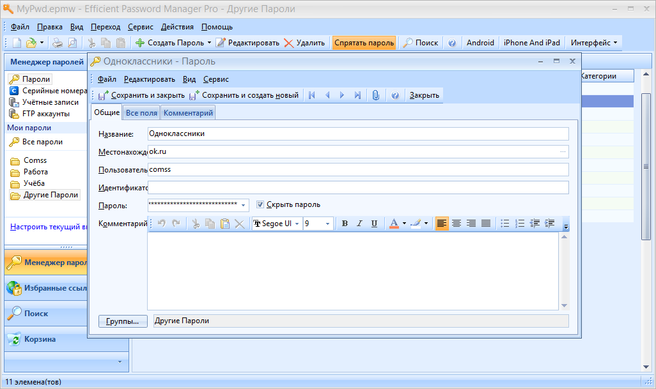Expand the open-file dropdown arrow
This screenshot has height=389, width=656.
(42, 43)
